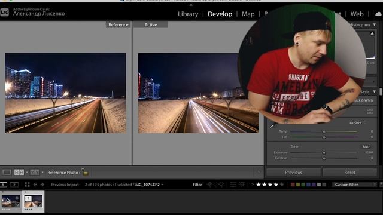Apply Auto tone adjustment
The width and height of the screenshot is (383, 215).
click(x=366, y=146)
